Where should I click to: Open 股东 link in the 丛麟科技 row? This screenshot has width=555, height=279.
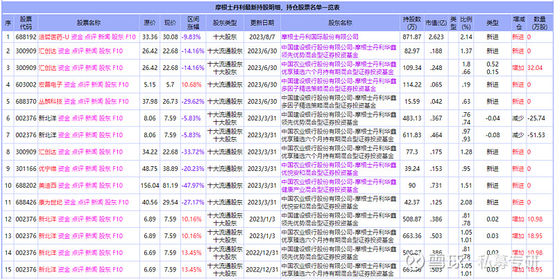coord(110,101)
